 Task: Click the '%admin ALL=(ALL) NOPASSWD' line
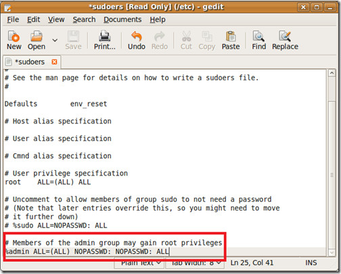87,251
